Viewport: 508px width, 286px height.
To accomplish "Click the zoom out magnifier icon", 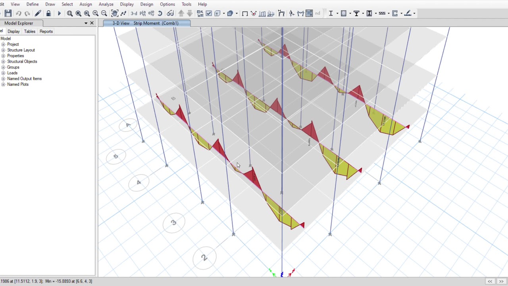I will [x=104, y=13].
